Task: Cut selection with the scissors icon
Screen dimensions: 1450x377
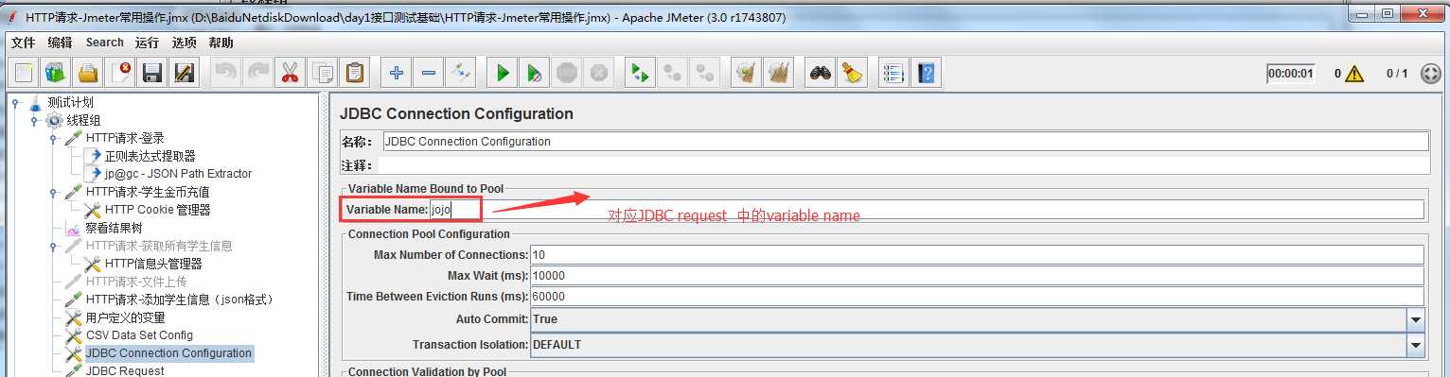Action: click(x=290, y=73)
